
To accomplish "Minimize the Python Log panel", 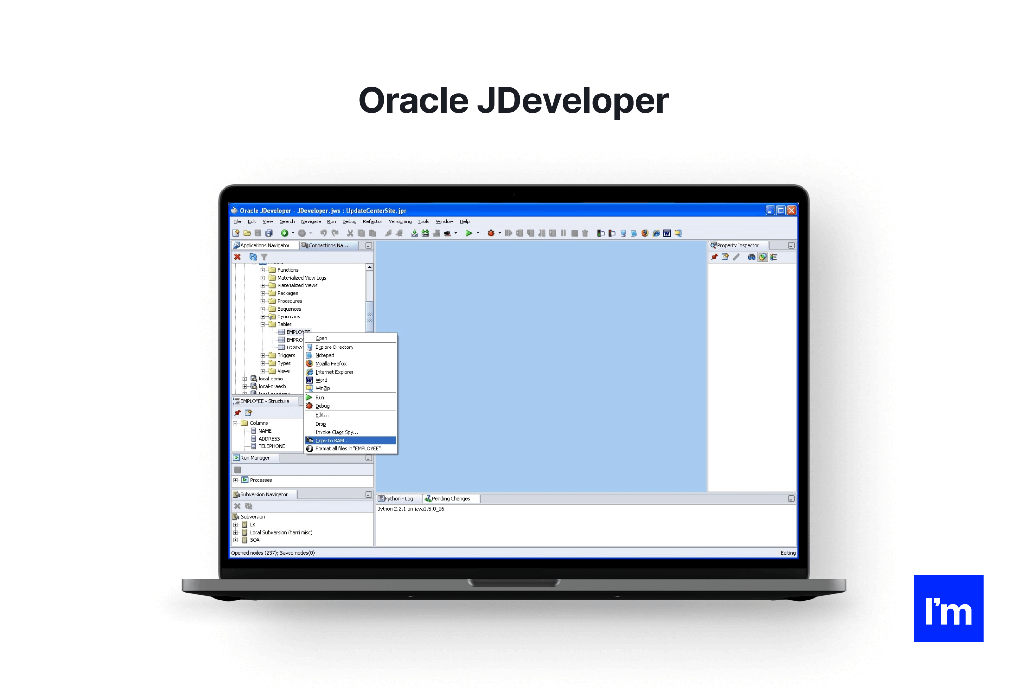I will 791,499.
